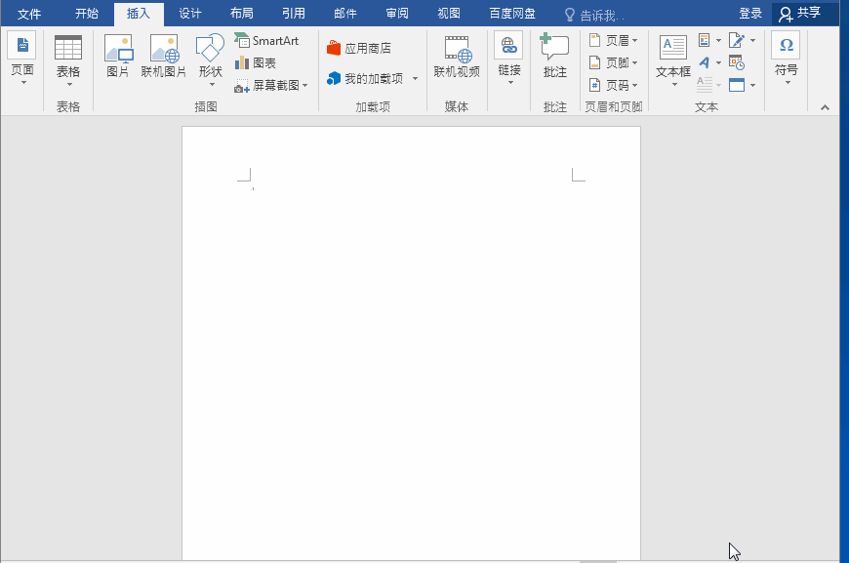849x563 pixels.
Task: Open the 应用商店 app store
Action: pyautogui.click(x=359, y=48)
